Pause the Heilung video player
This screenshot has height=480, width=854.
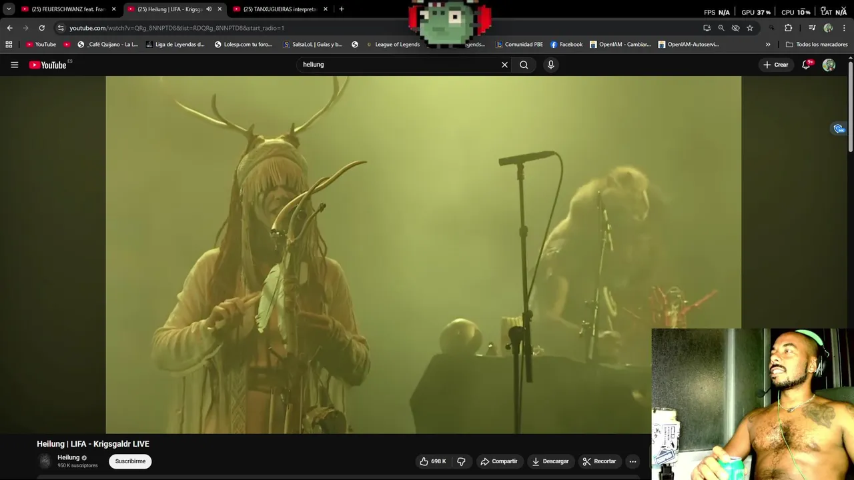423,255
